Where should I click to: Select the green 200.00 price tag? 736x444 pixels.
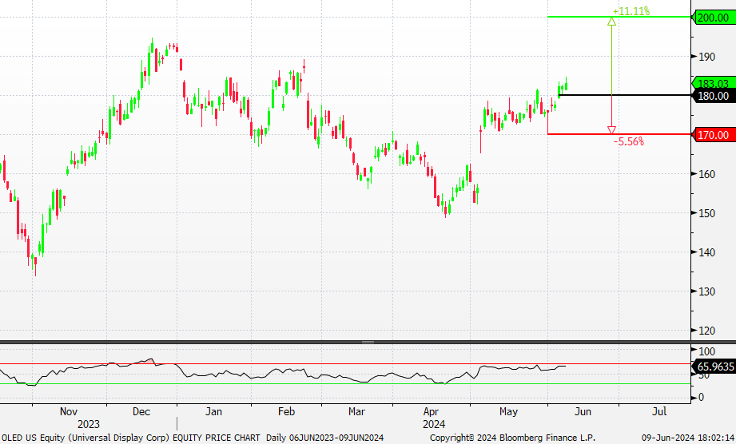[713, 17]
